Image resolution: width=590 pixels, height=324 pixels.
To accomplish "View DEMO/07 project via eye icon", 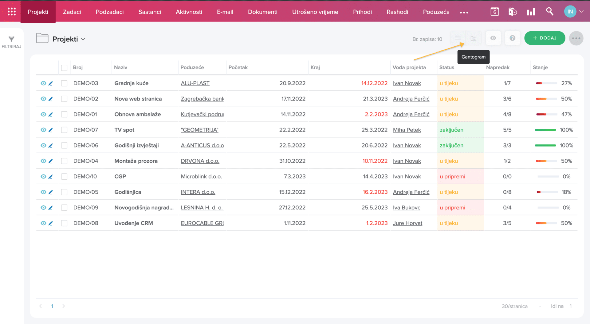I will tap(43, 130).
